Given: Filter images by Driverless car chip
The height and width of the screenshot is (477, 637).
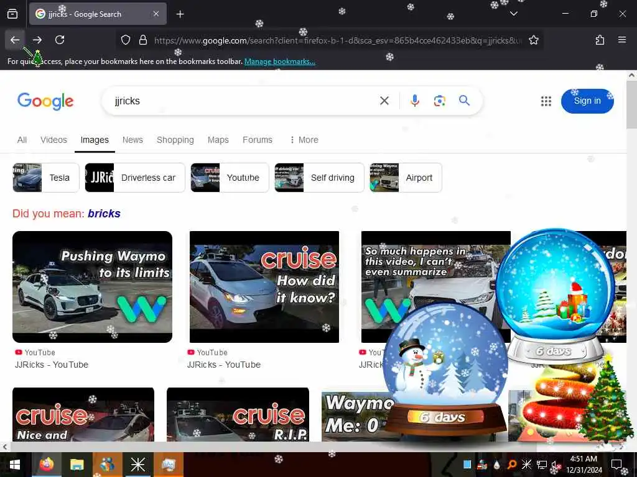Looking at the screenshot, I should pos(135,178).
